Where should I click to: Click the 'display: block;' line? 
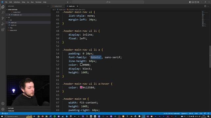click(80, 69)
